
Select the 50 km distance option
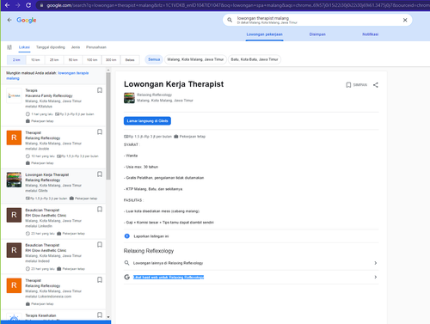(73, 60)
